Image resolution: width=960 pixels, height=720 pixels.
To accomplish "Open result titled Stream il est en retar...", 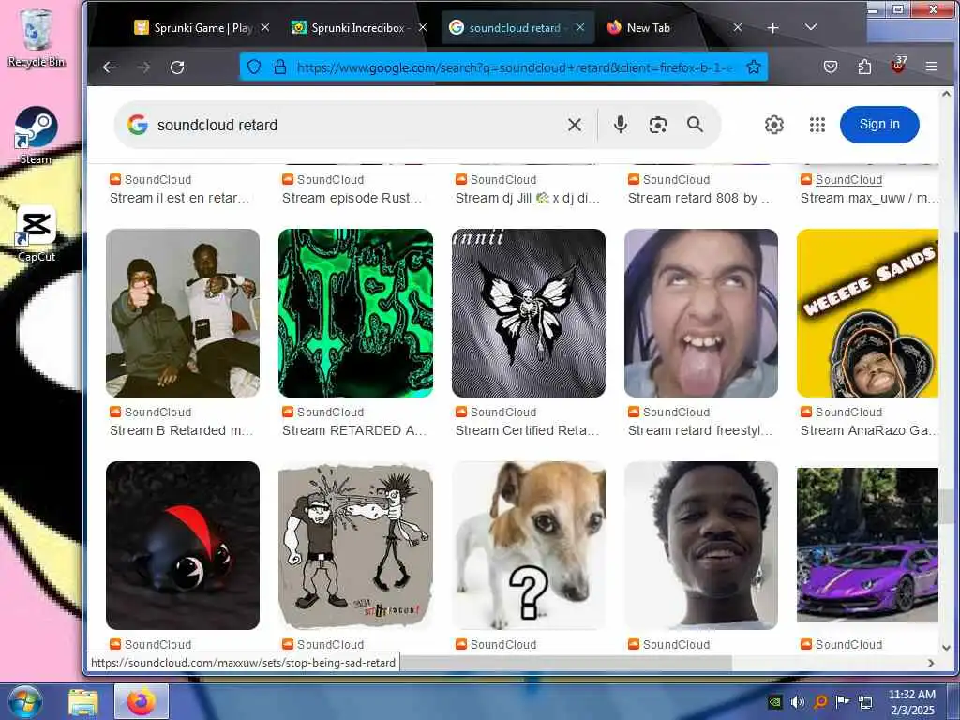I will (179, 198).
